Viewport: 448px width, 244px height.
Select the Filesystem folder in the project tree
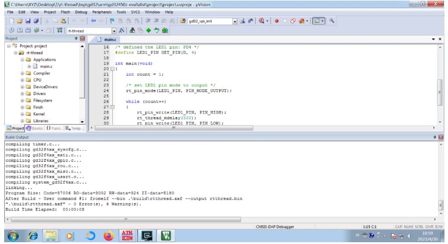pyautogui.click(x=42, y=100)
